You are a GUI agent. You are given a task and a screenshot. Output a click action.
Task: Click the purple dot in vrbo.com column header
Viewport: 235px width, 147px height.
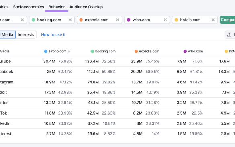[x=185, y=51]
